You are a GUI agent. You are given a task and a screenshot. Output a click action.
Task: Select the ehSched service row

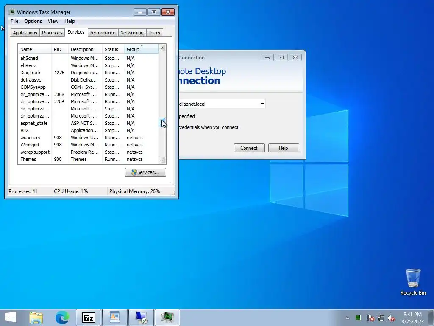(x=88, y=58)
